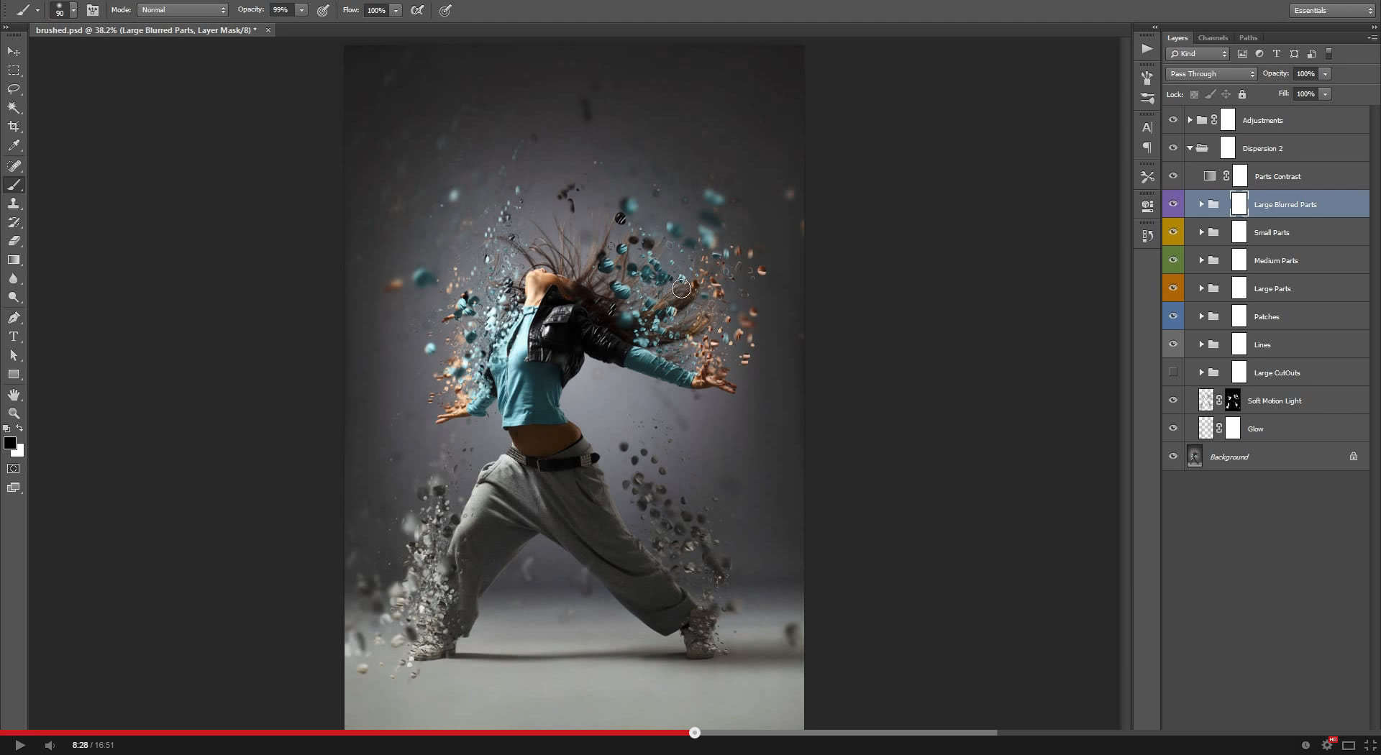This screenshot has width=1381, height=755.
Task: Open the brush Mode dropdown
Action: (x=183, y=10)
